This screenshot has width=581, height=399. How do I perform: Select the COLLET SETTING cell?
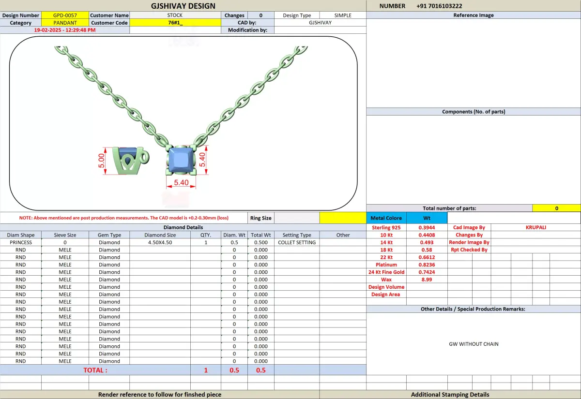pos(297,242)
